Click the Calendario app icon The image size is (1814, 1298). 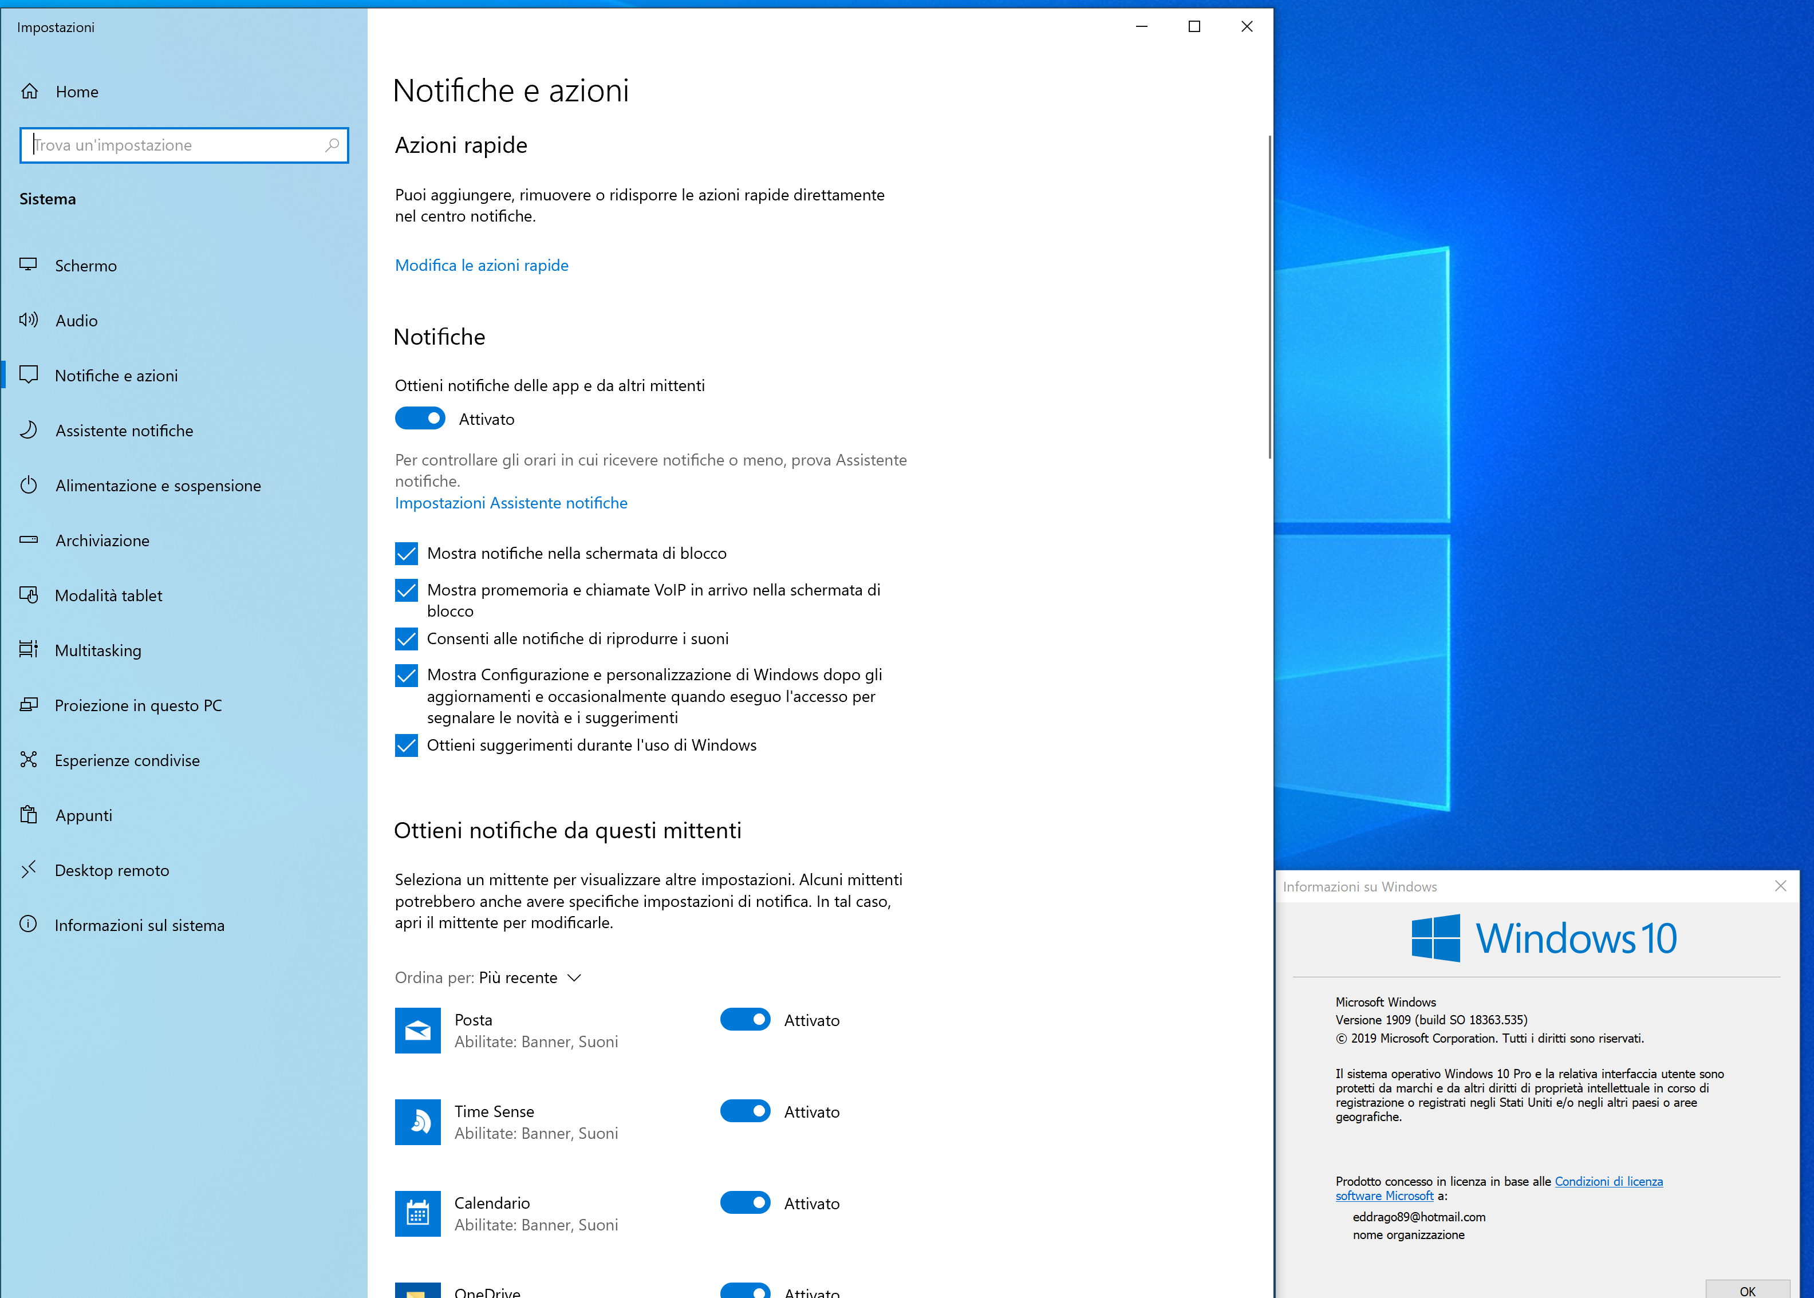417,1214
